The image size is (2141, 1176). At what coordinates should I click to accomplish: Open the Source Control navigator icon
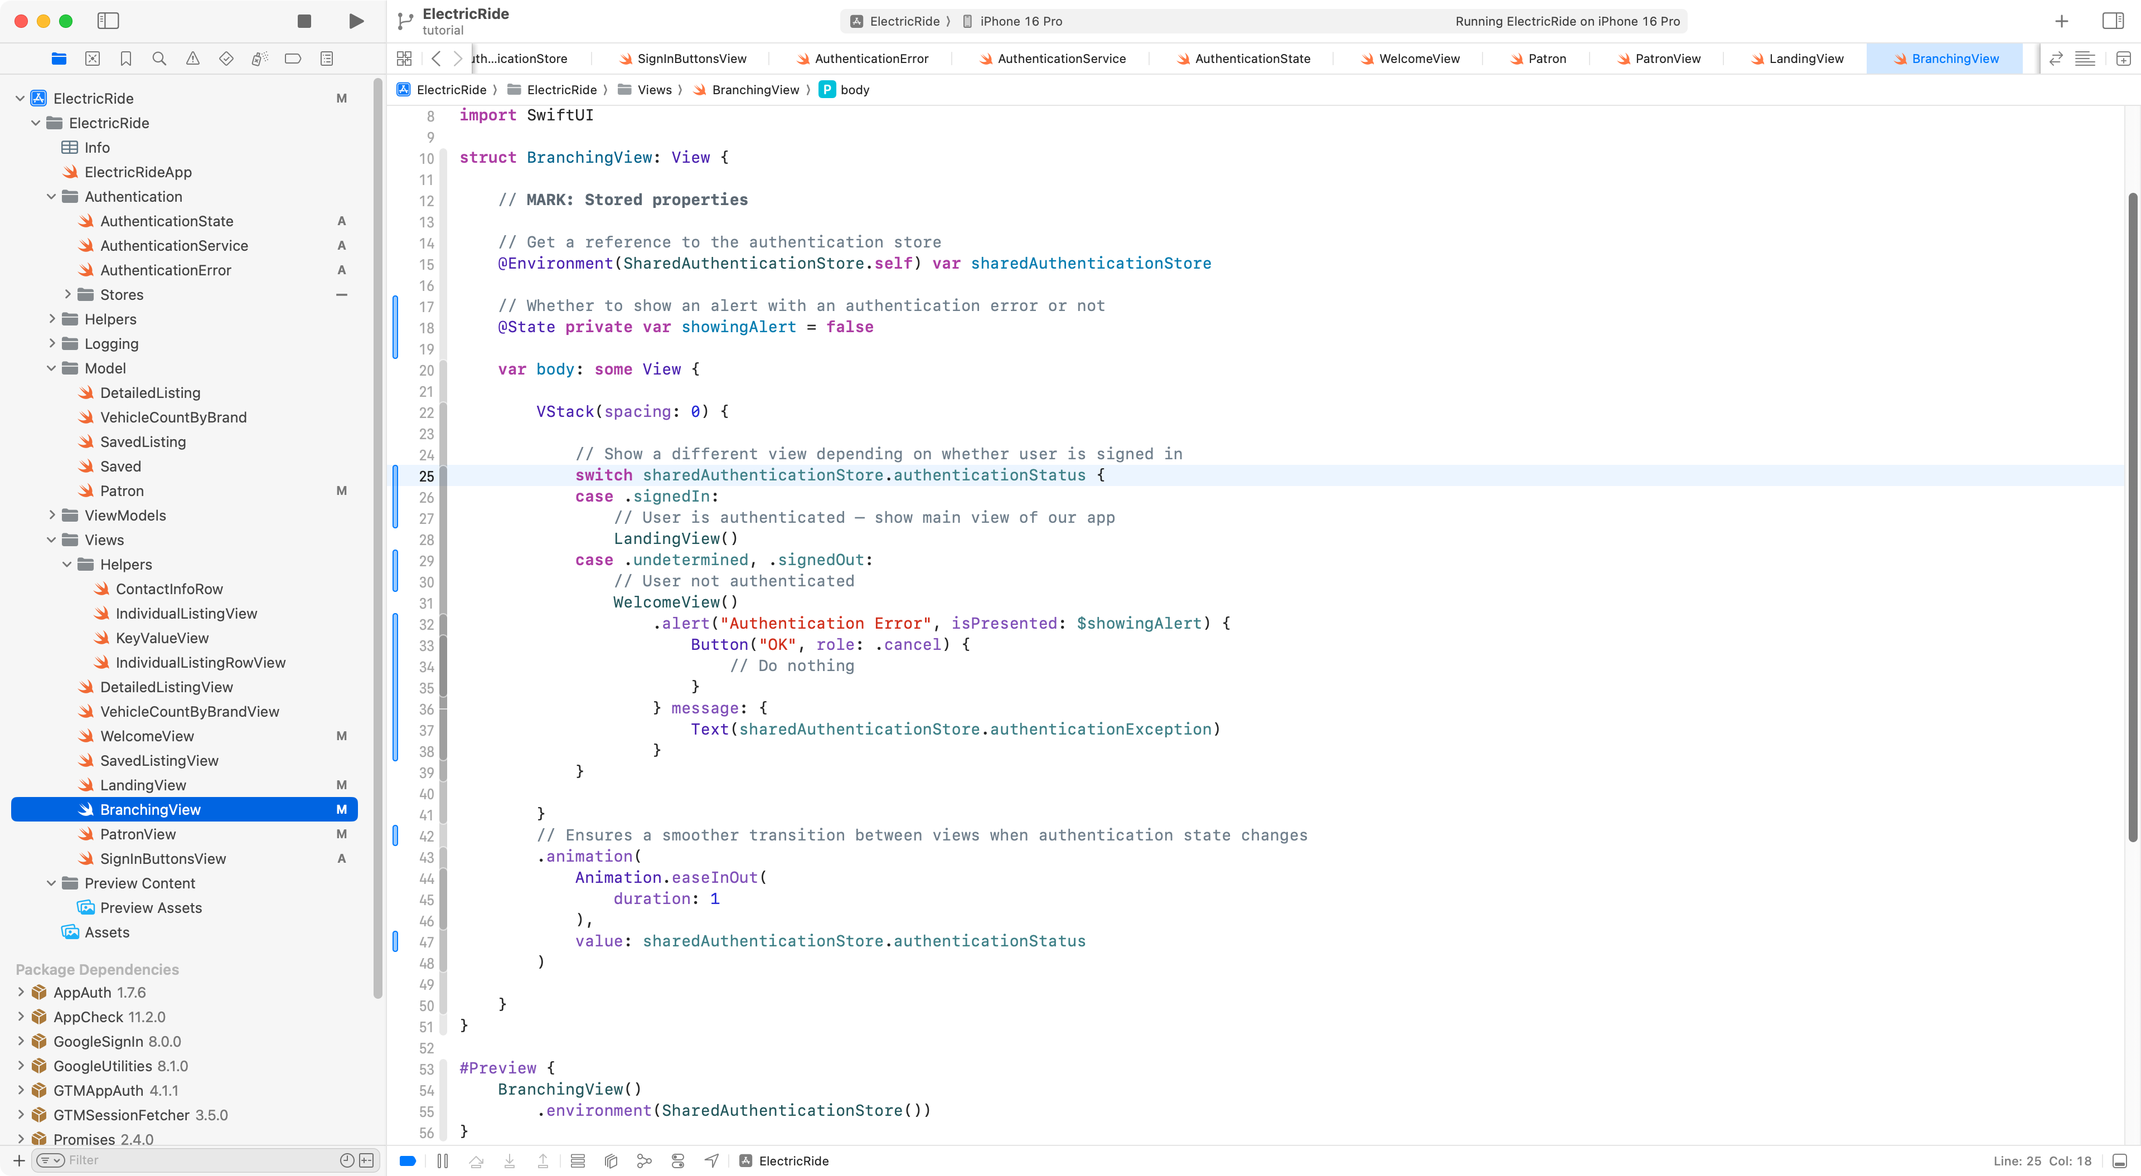click(92, 58)
